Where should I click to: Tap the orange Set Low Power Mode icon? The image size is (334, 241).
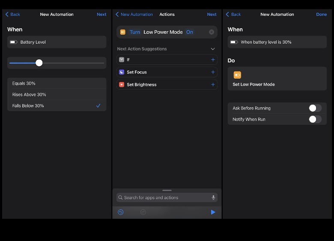[237, 75]
